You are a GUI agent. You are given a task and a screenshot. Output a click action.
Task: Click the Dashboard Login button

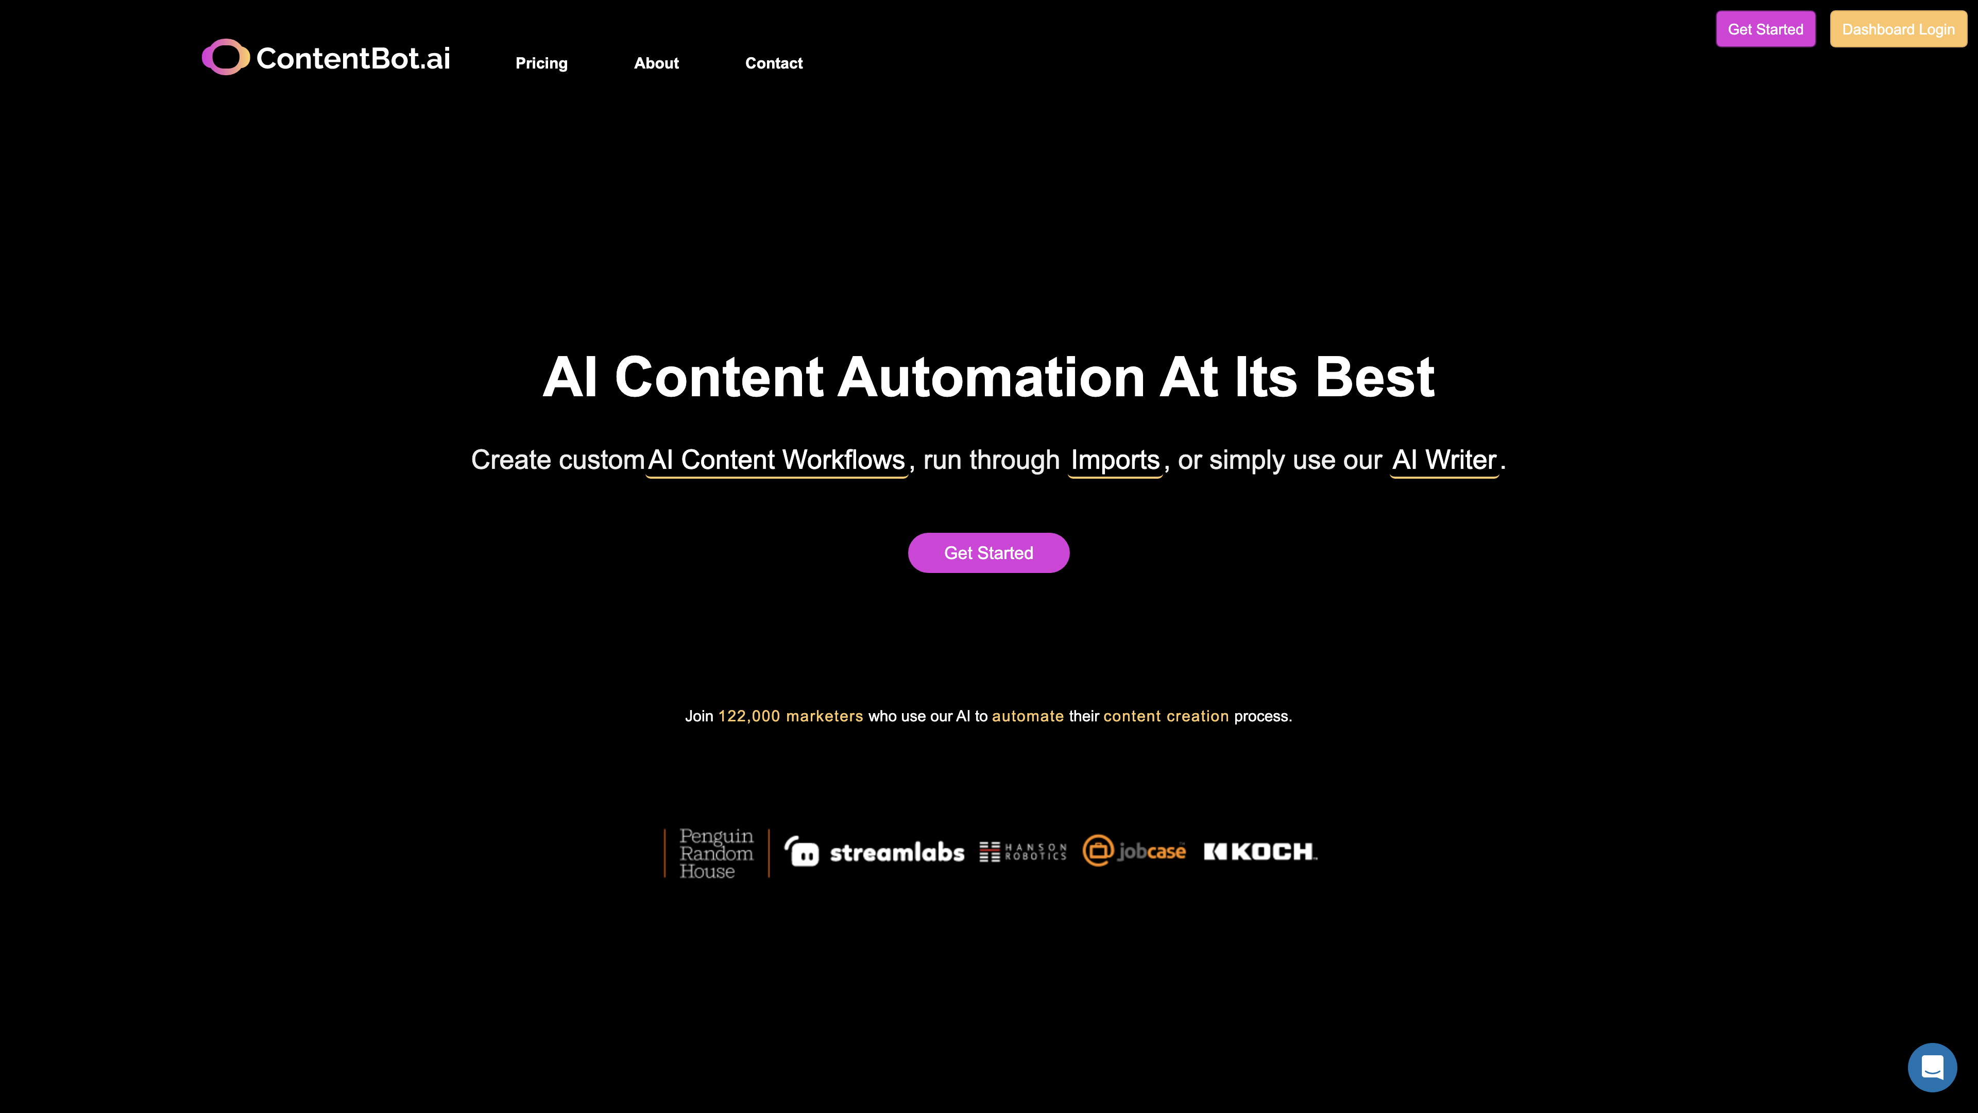tap(1898, 28)
